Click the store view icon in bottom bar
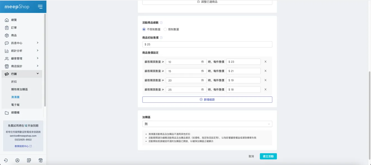371x165 pixels. pos(40,160)
